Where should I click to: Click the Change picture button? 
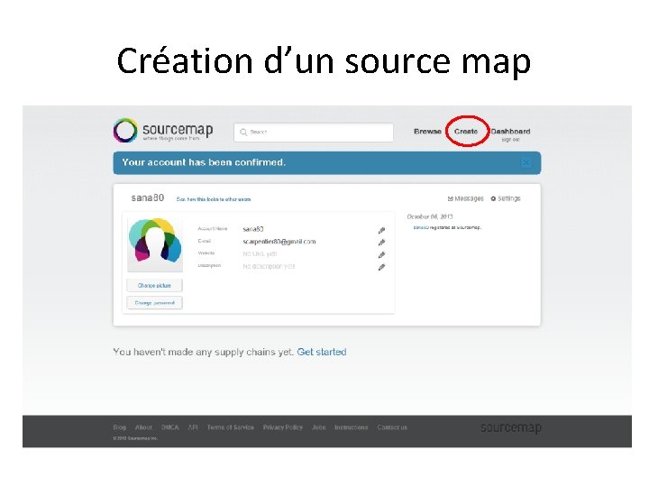coord(154,285)
